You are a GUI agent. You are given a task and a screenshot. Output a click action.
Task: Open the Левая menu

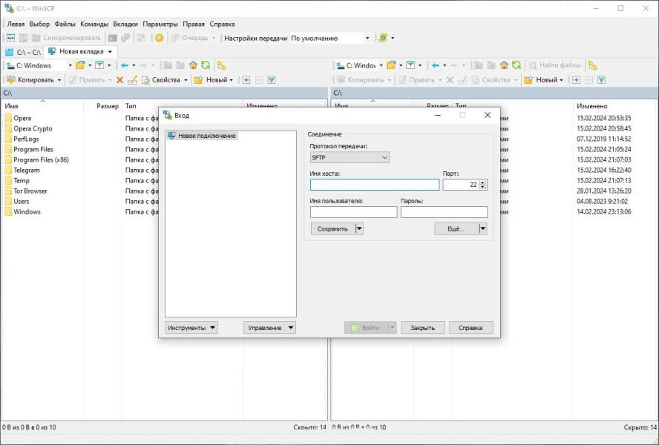tap(16, 24)
